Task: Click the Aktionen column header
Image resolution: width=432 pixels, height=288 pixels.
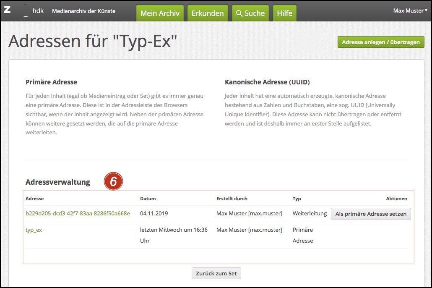Action: click(x=396, y=199)
